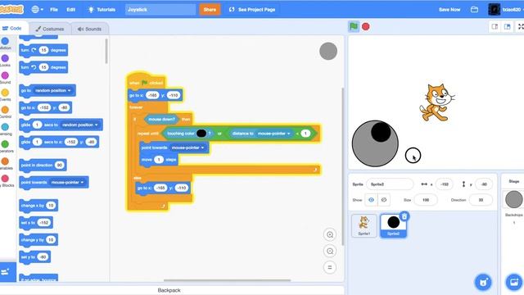Screen dimensions: 524x295
Task: Select the Variables block category
Action: pos(5,164)
